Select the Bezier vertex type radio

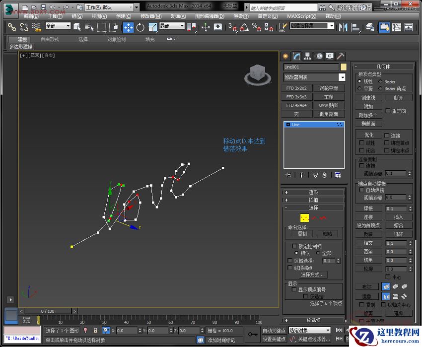(380, 81)
